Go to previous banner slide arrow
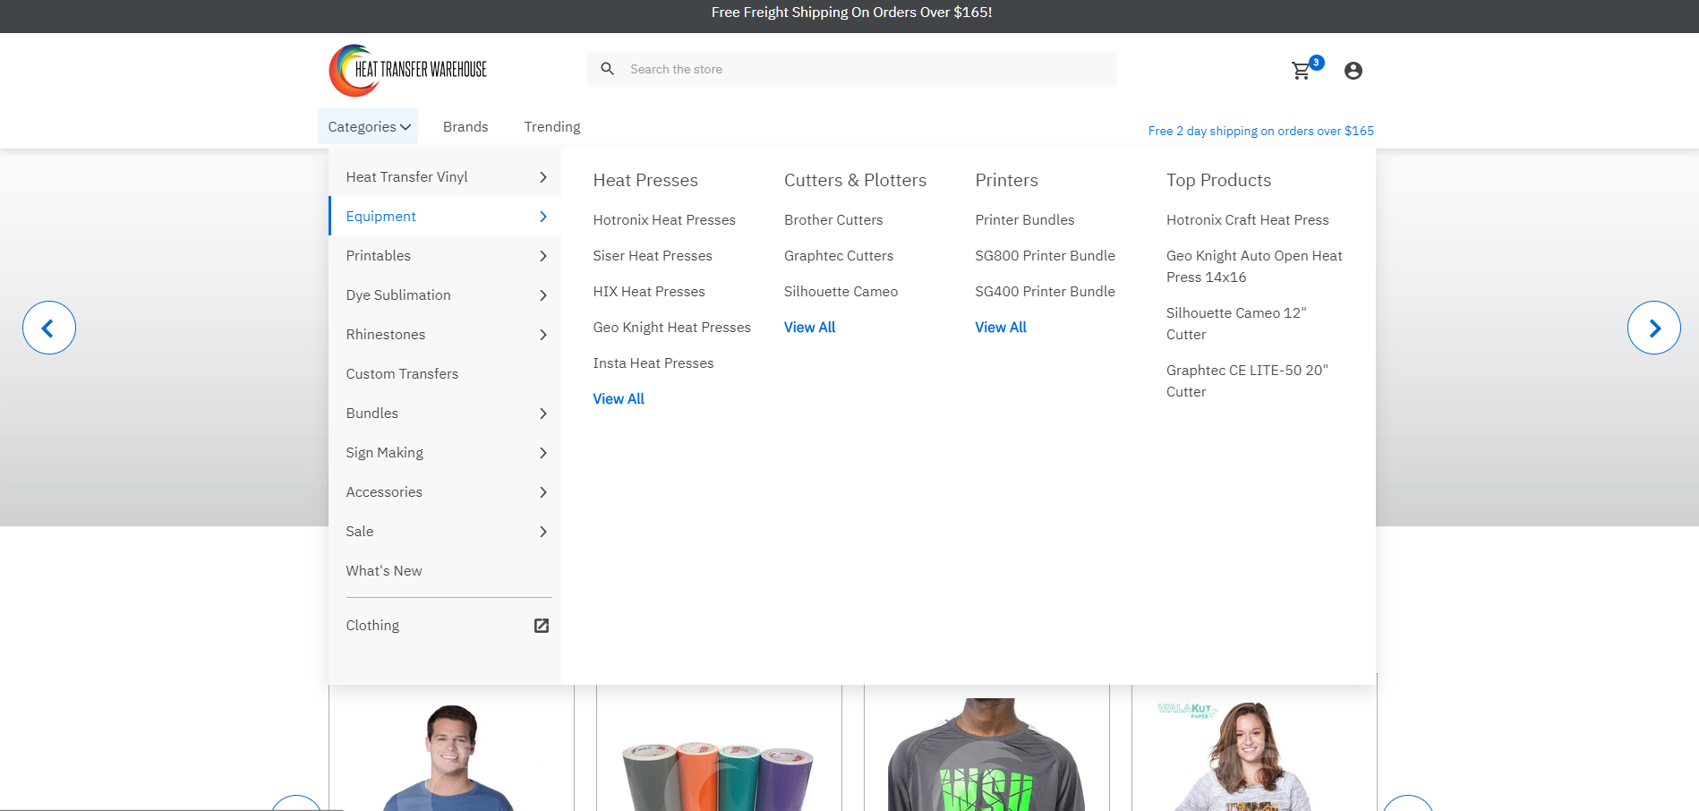This screenshot has width=1699, height=811. (x=49, y=328)
